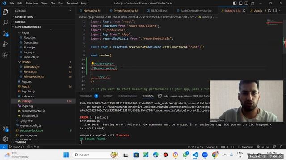
Task: Open the Edit menu
Action: [x=20, y=3]
